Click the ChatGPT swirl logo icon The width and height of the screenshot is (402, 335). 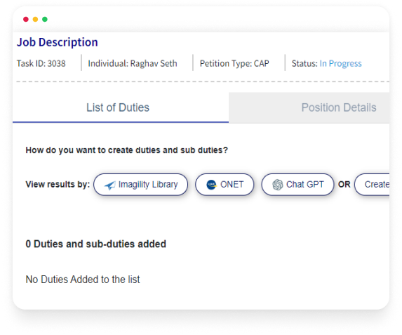point(278,185)
